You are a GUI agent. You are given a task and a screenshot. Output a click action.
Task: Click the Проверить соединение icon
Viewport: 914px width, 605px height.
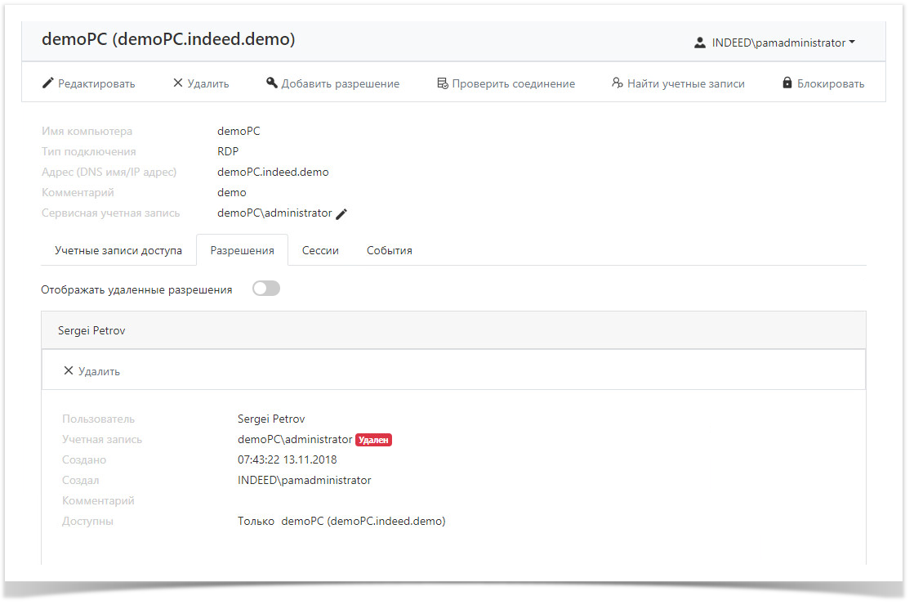tap(442, 83)
